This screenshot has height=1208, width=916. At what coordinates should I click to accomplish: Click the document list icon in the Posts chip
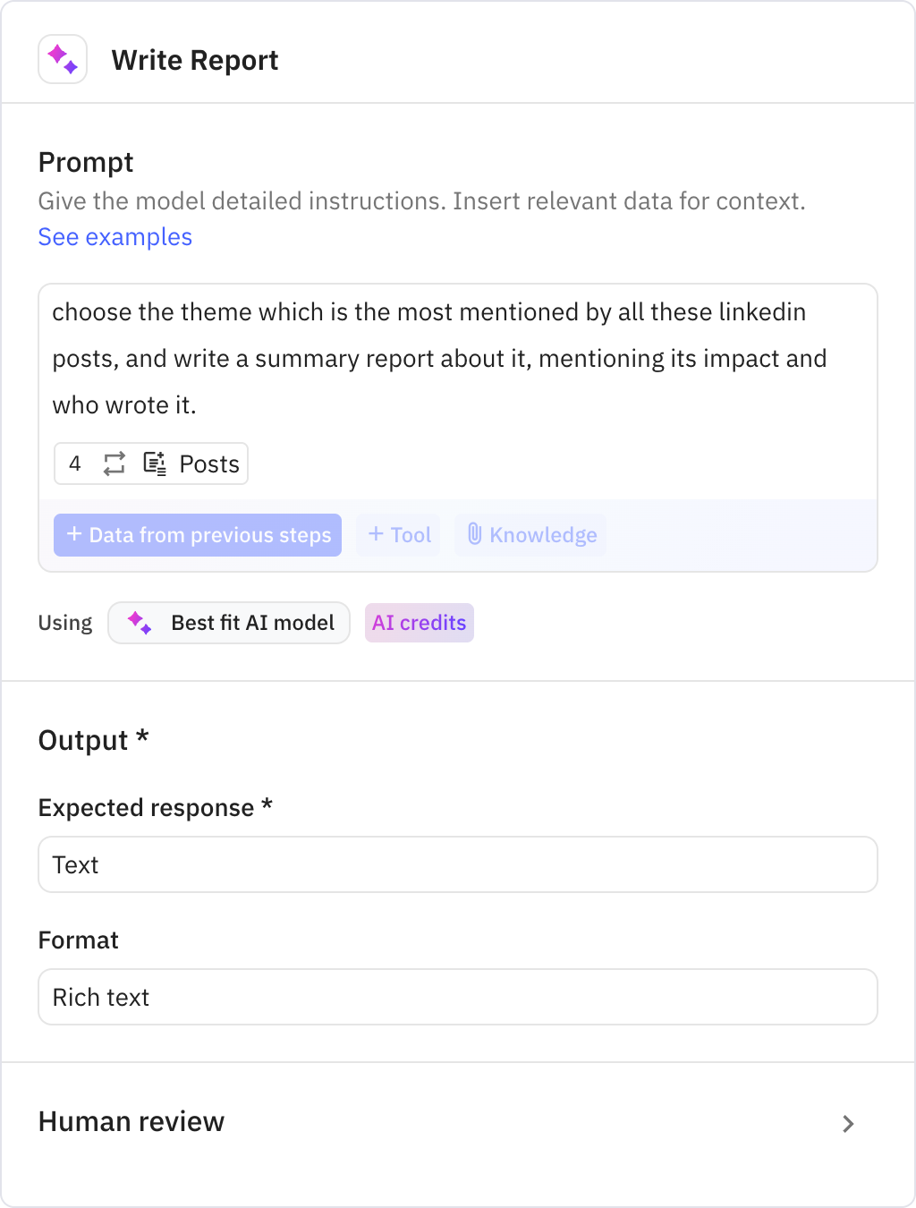[153, 464]
